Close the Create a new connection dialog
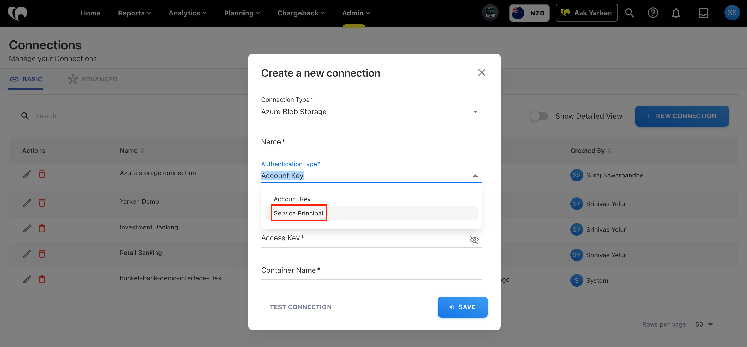The height and width of the screenshot is (347, 747). pos(481,72)
